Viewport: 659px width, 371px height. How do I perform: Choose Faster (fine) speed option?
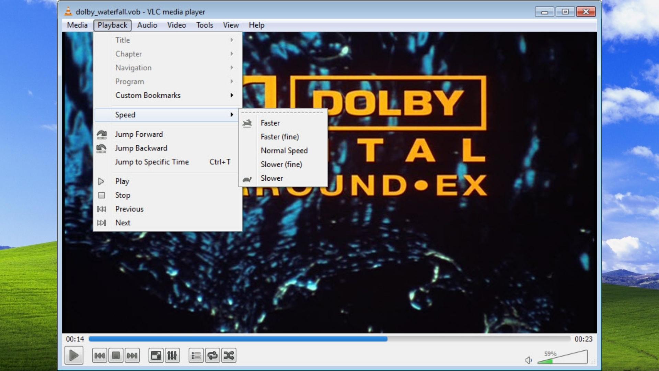click(283, 137)
